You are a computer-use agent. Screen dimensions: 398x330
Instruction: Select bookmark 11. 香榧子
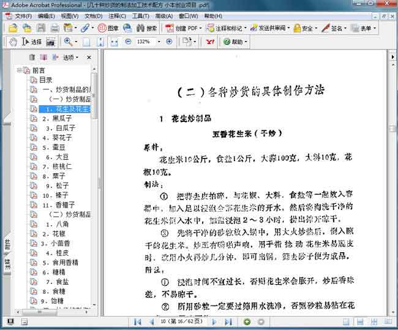point(59,205)
